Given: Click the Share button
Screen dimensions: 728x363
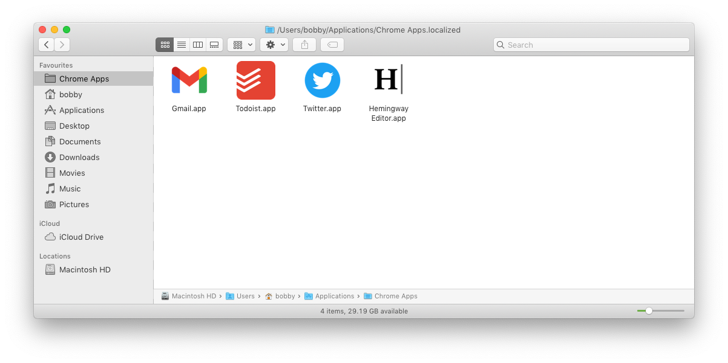Looking at the screenshot, I should click(304, 44).
